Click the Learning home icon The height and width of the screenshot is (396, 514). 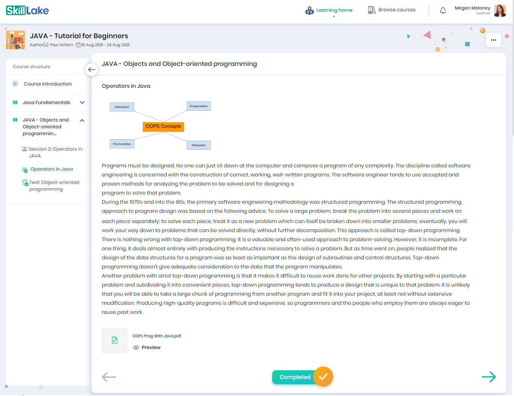point(310,10)
